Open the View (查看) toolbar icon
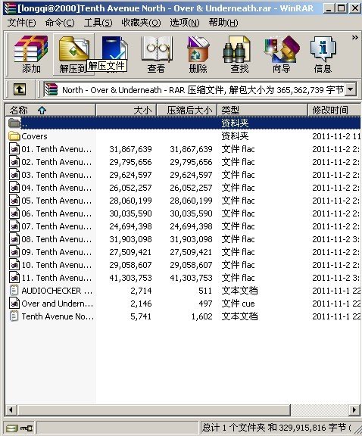 [156, 54]
